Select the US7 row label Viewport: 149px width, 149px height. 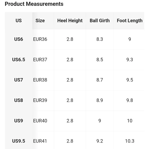pos(18,80)
